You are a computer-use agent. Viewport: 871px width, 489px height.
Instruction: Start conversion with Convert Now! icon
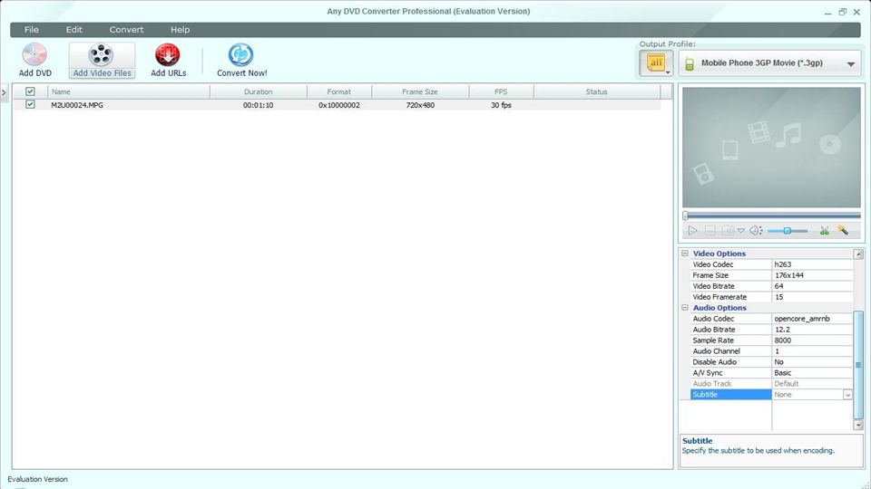pyautogui.click(x=241, y=54)
